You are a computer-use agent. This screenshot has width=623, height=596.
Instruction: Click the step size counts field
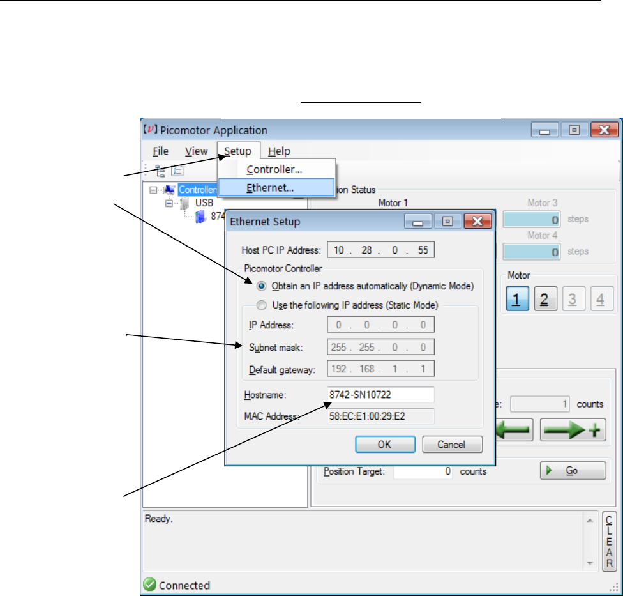coord(539,404)
